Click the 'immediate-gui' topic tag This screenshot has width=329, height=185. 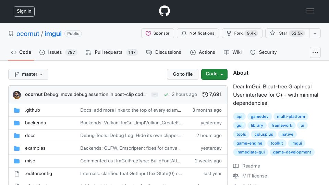(251, 152)
